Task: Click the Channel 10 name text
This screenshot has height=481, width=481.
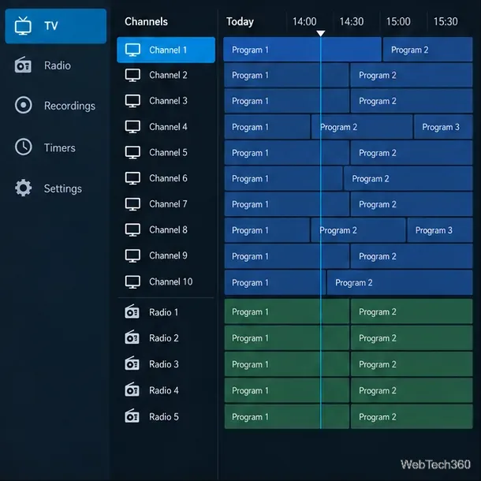Action: tap(171, 282)
